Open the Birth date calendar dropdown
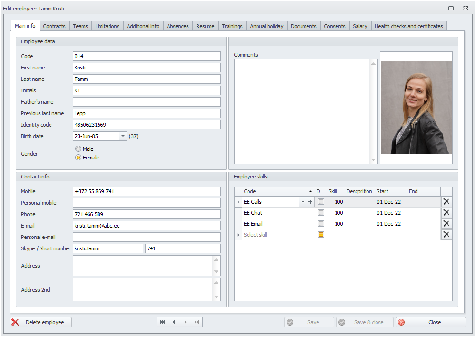The height and width of the screenshot is (337, 476). point(123,136)
